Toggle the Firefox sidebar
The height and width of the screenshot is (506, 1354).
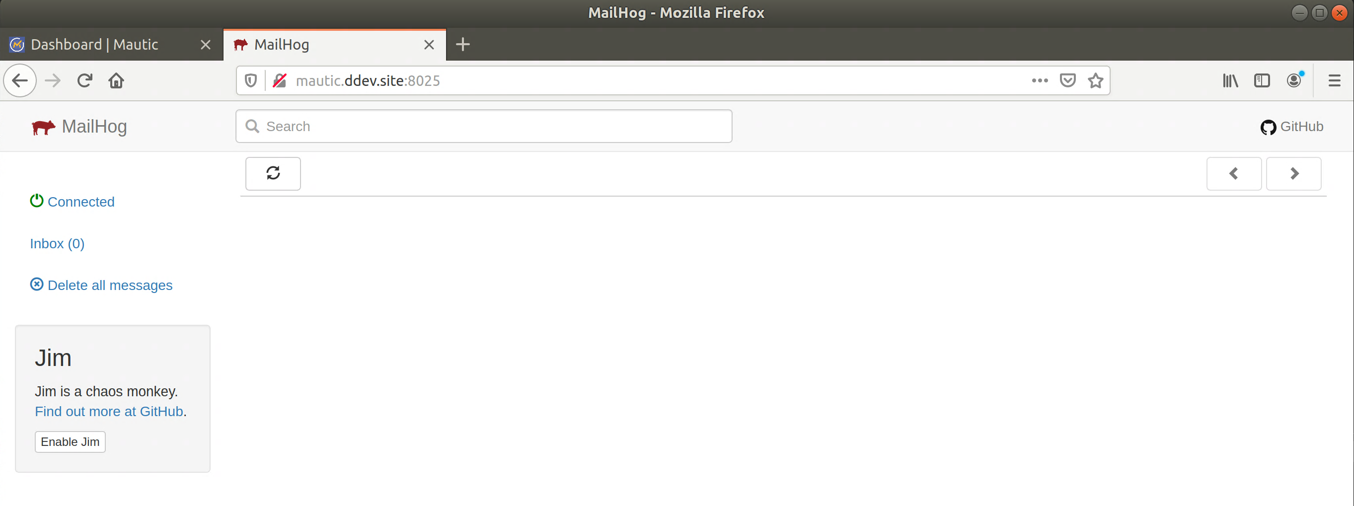tap(1263, 80)
